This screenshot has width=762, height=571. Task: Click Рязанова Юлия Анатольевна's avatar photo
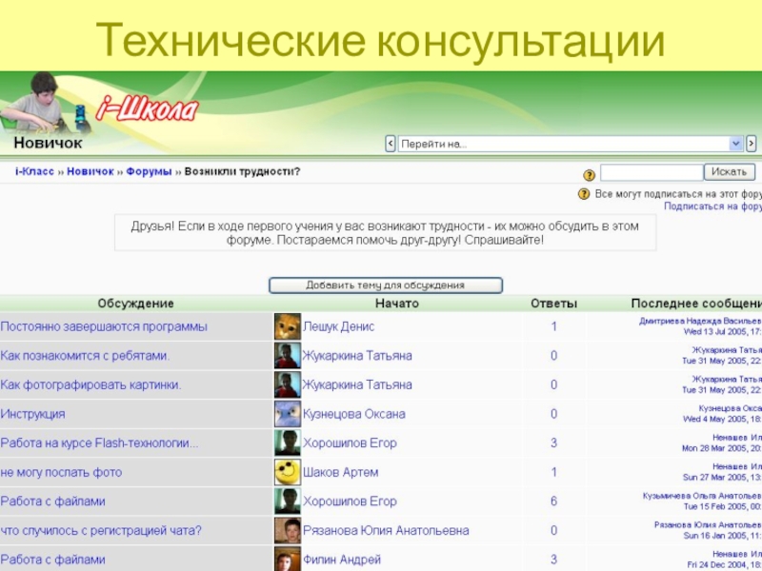(x=287, y=530)
